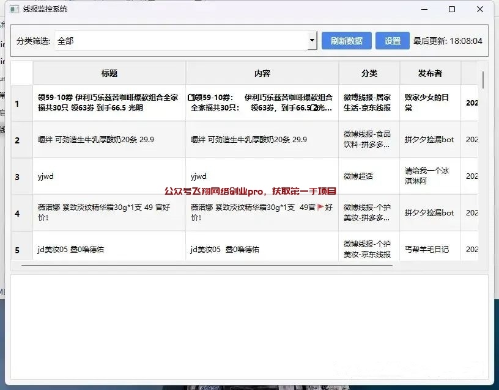Screen dimensions: 499x390
Task: Click the 内容 column header
Action: point(262,73)
